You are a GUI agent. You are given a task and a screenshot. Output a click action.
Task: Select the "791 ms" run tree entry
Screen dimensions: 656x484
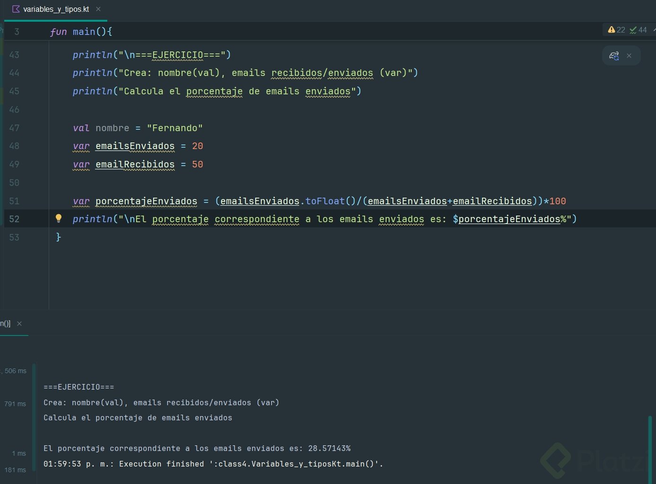(x=15, y=404)
